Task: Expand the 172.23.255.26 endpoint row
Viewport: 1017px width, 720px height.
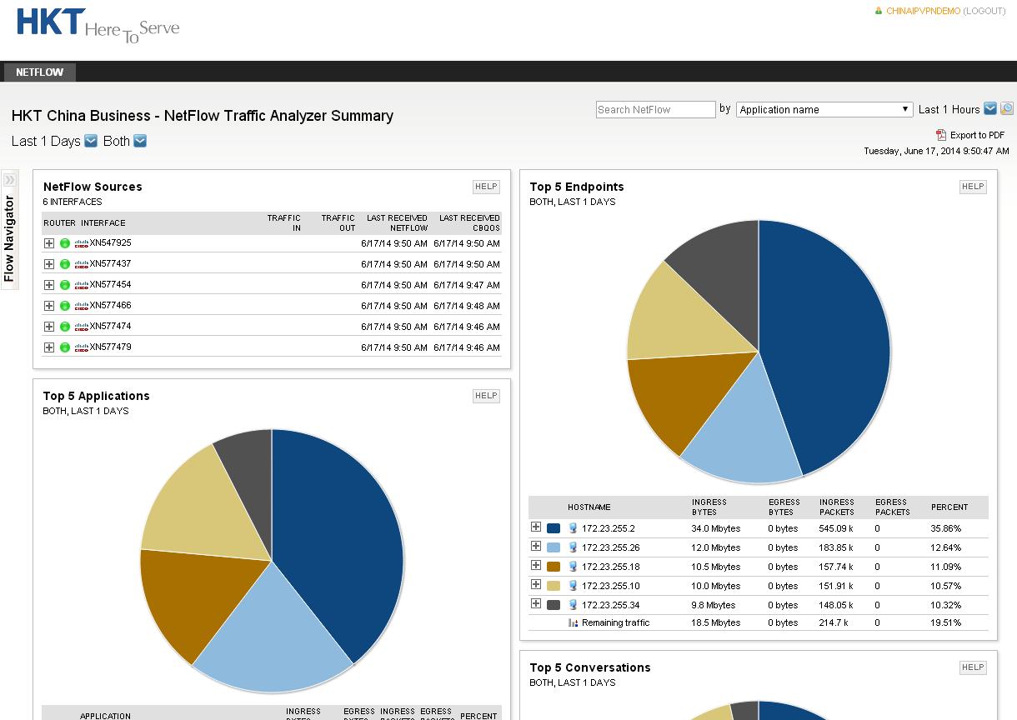Action: point(536,547)
